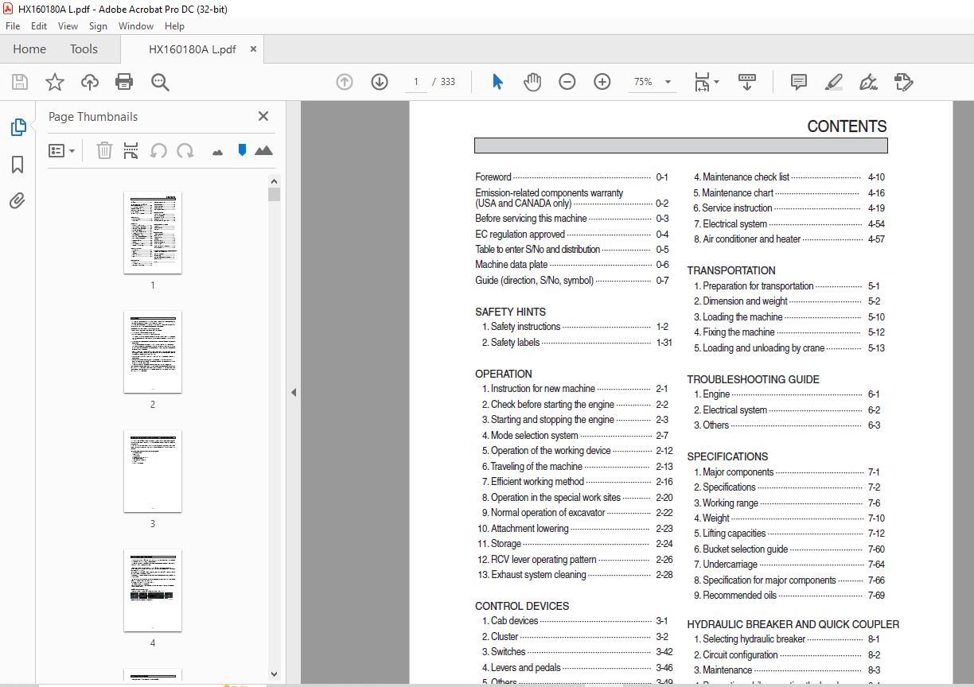974x687 pixels.
Task: Go to next page arrow
Action: pos(380,82)
